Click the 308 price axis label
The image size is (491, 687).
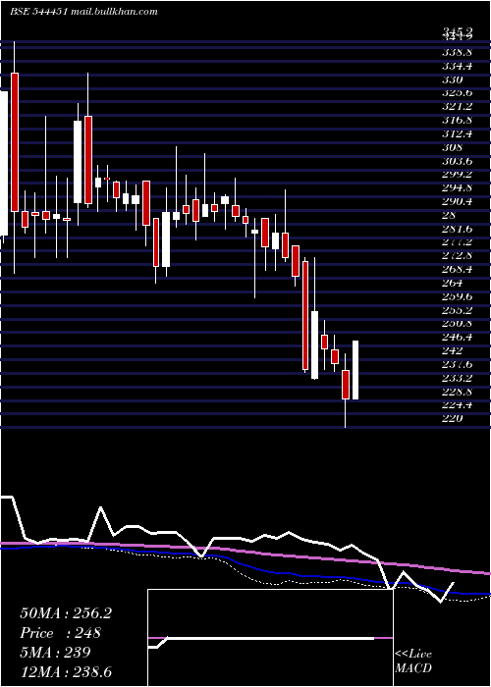(x=453, y=147)
